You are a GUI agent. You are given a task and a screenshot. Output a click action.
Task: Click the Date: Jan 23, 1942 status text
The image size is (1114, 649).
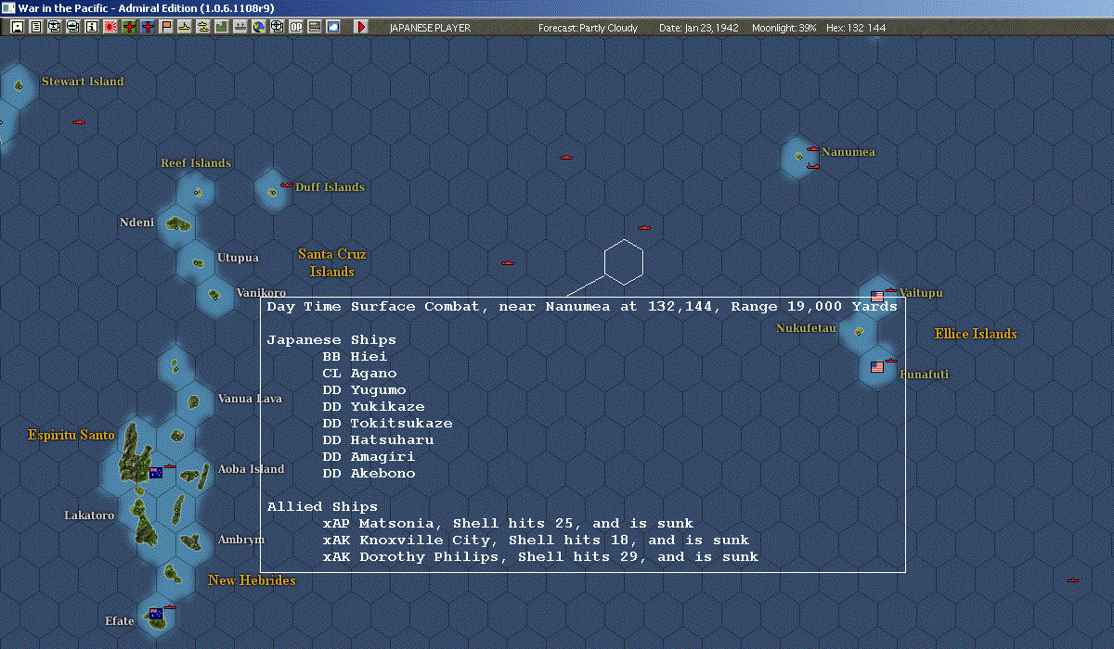(x=699, y=28)
